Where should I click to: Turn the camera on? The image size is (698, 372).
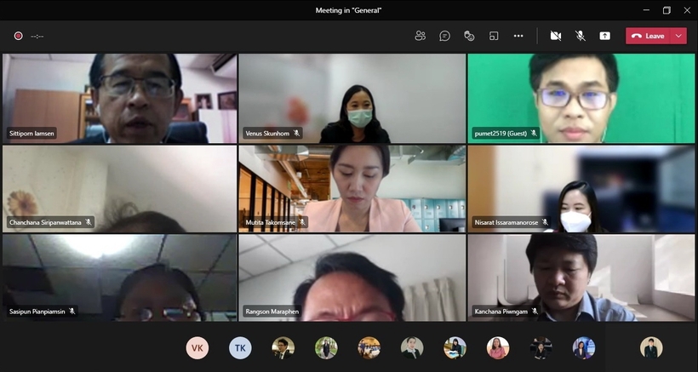coord(556,36)
